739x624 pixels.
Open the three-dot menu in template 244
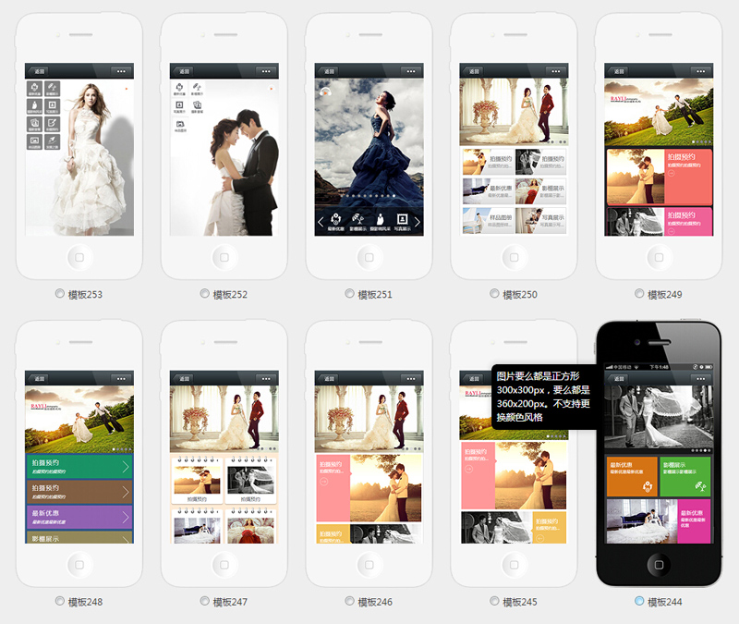point(701,379)
